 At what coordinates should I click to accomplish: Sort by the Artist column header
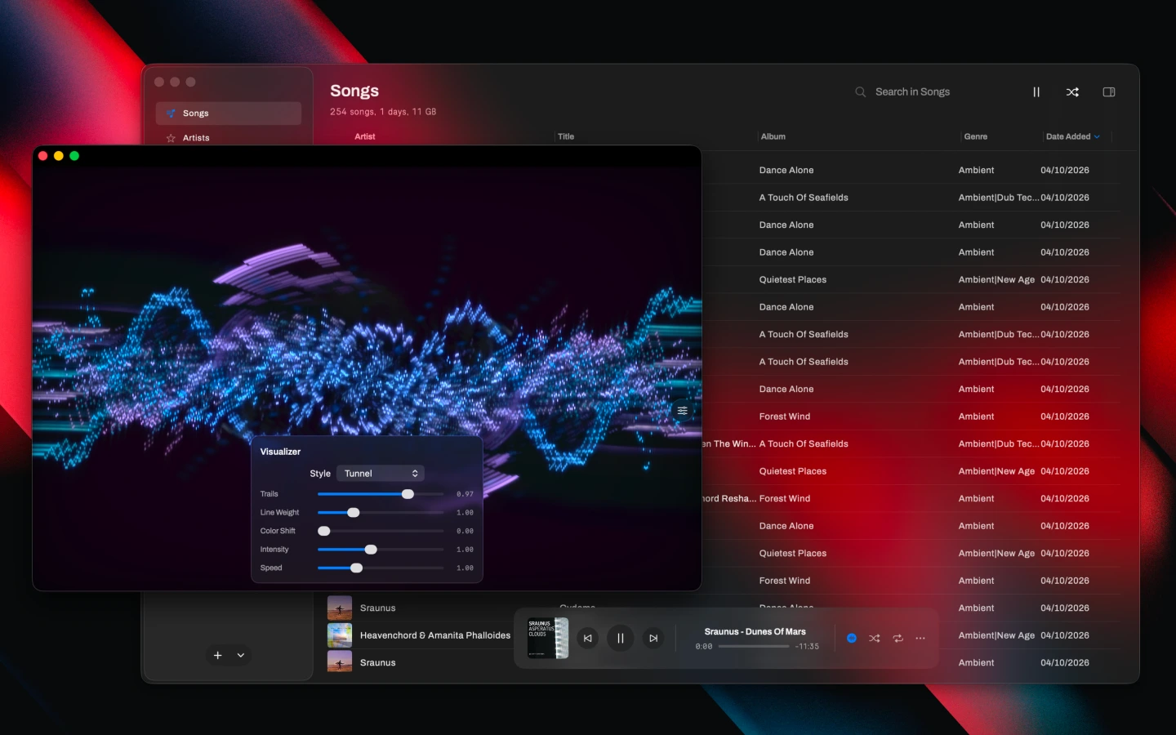click(x=365, y=136)
